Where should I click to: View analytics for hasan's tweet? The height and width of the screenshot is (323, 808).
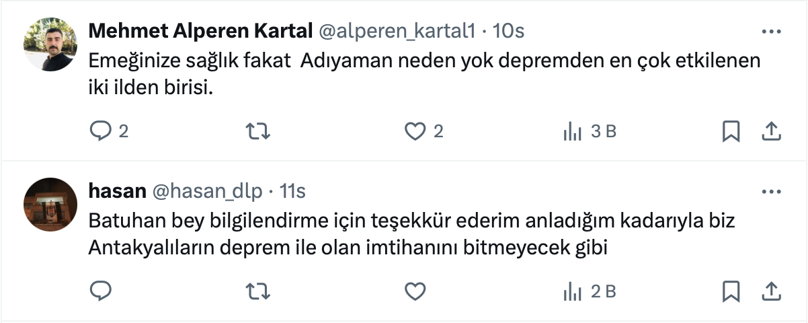pyautogui.click(x=572, y=291)
